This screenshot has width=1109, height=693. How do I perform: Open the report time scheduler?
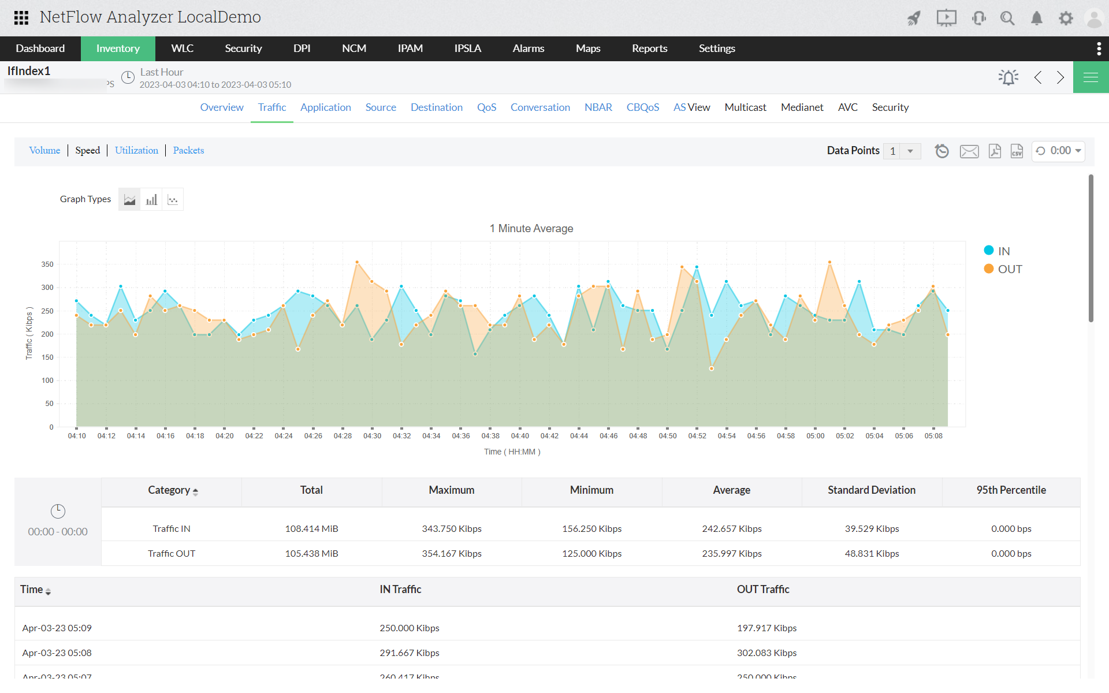(x=942, y=151)
